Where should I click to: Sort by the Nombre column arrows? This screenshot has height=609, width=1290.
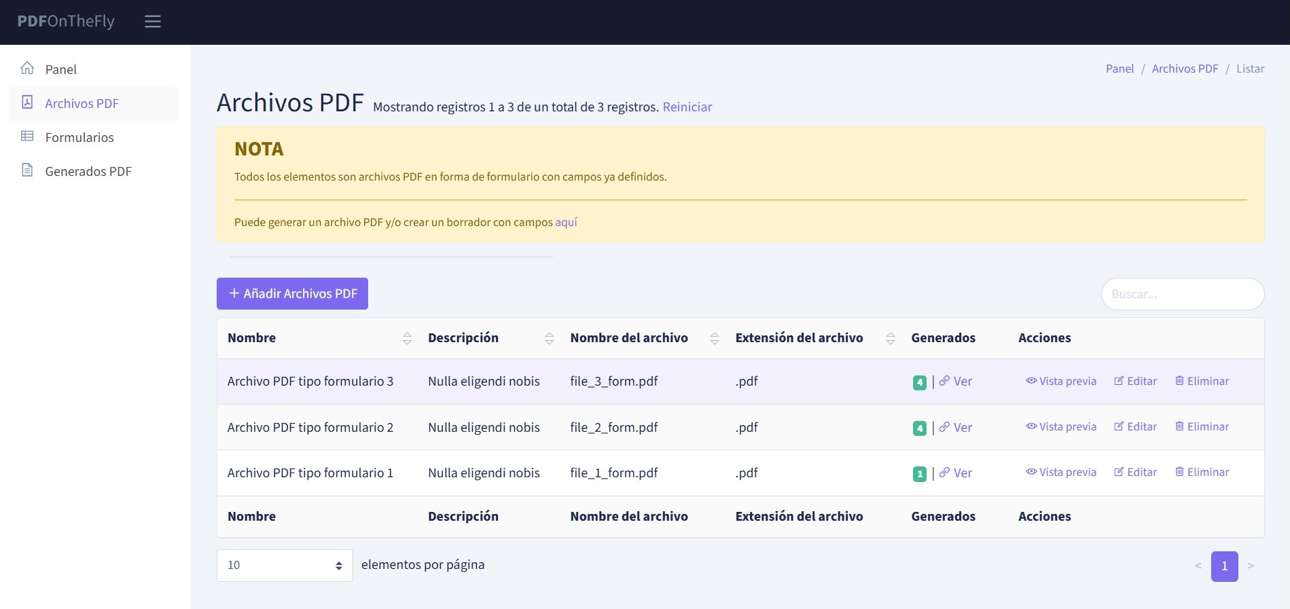407,338
